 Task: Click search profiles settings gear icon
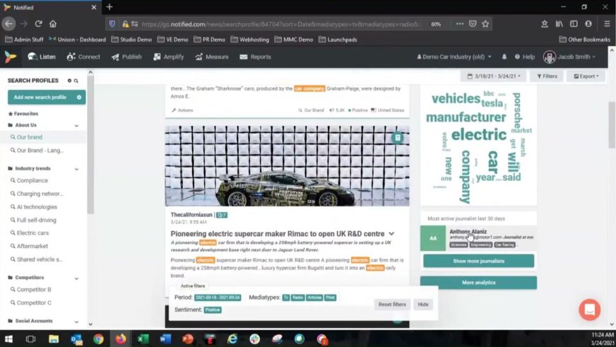[x=69, y=81]
